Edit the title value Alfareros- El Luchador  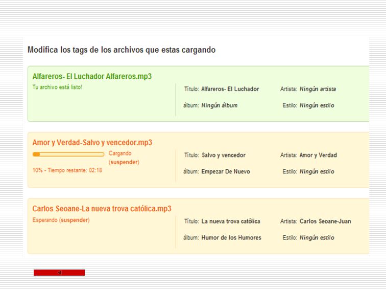(230, 89)
